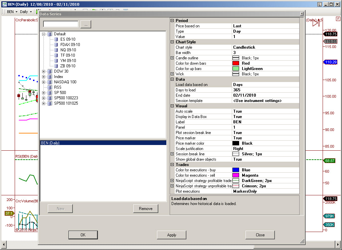
Task: Close the Data Series dialog with X
Action: 302,14
